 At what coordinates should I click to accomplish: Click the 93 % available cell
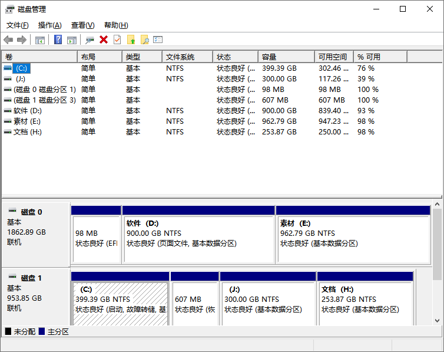(x=366, y=111)
